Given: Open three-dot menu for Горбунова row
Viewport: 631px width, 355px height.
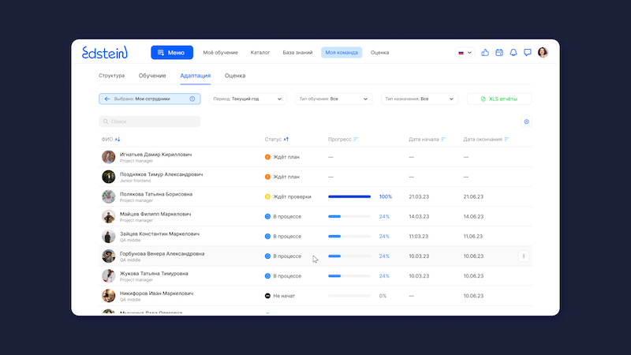Looking at the screenshot, I should pyautogui.click(x=524, y=256).
